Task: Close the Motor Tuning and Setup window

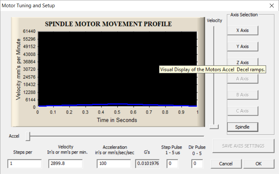Action: pyautogui.click(x=272, y=6)
